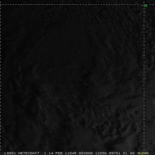
Task: Click the 14 FEB date text
Action: (x=56, y=153)
